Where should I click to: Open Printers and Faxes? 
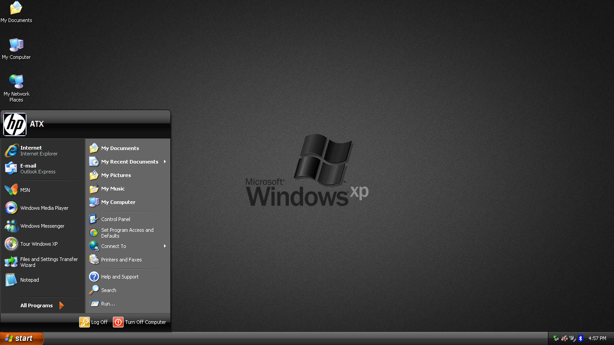click(x=128, y=260)
